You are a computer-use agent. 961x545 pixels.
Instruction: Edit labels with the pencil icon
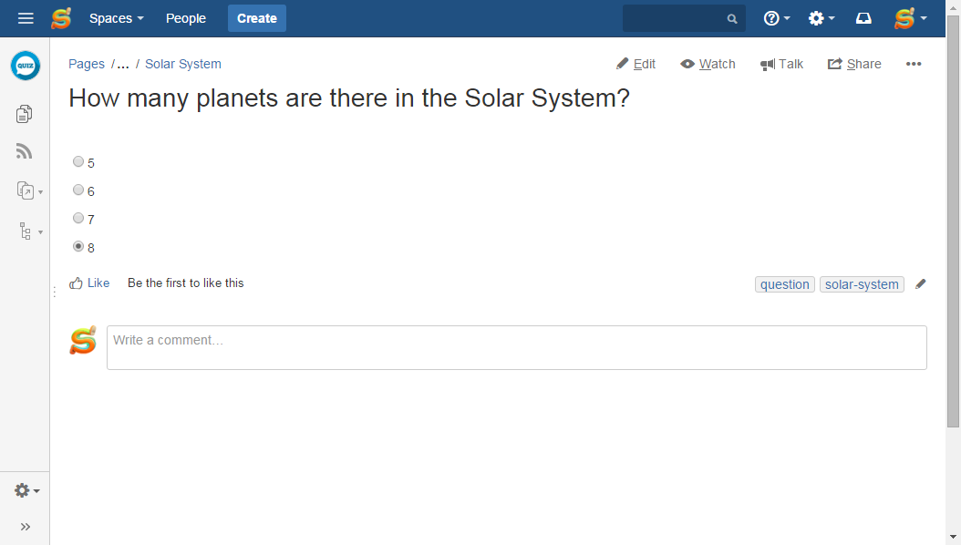click(921, 284)
